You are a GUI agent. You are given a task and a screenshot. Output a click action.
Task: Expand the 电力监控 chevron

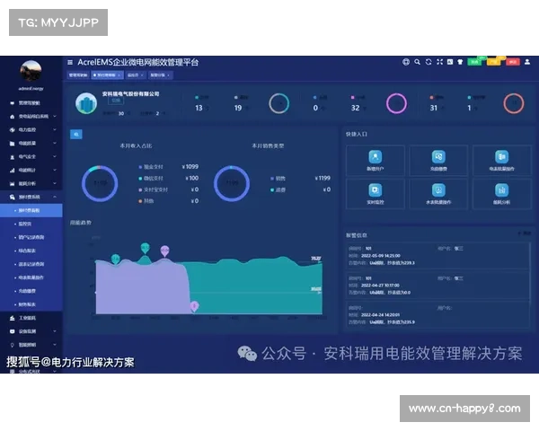(55, 129)
